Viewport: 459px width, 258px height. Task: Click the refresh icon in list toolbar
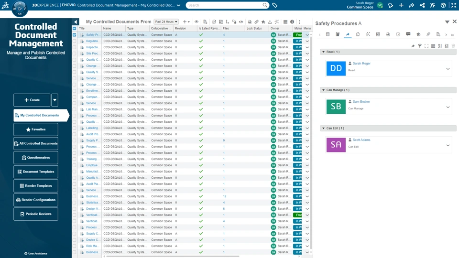click(214, 21)
